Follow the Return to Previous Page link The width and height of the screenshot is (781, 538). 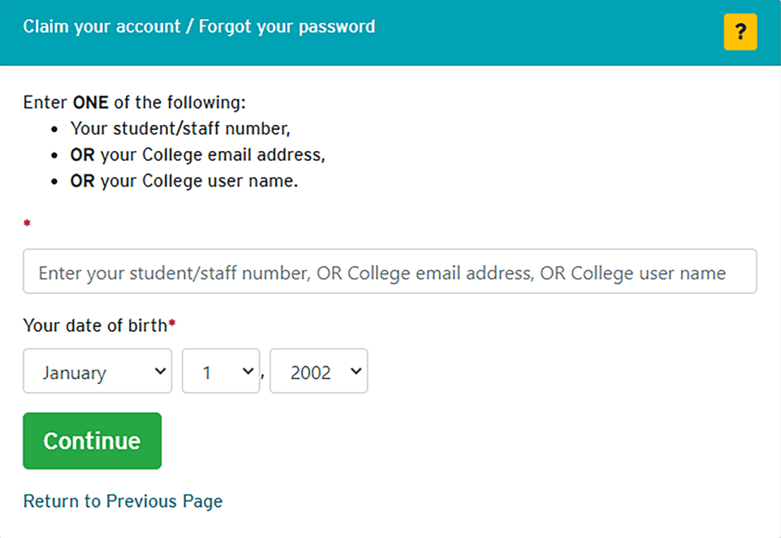122,501
